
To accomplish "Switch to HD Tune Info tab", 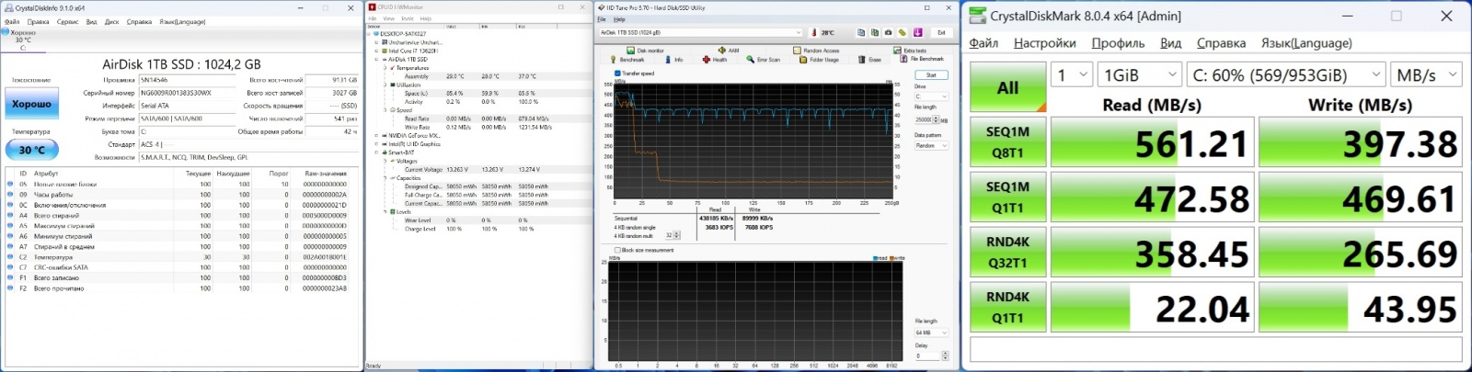I will 674,60.
